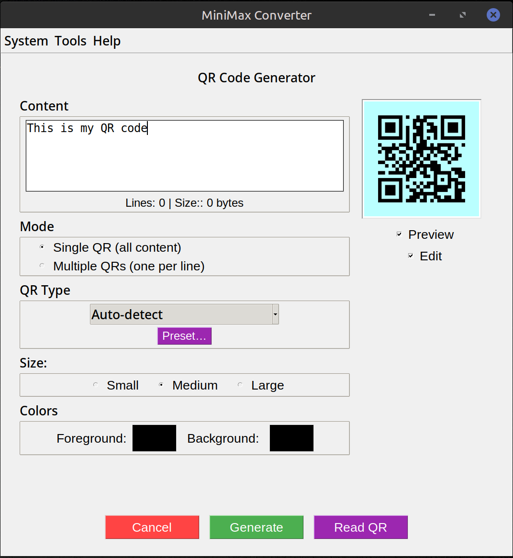Open the Tools menu
The height and width of the screenshot is (558, 513).
70,41
